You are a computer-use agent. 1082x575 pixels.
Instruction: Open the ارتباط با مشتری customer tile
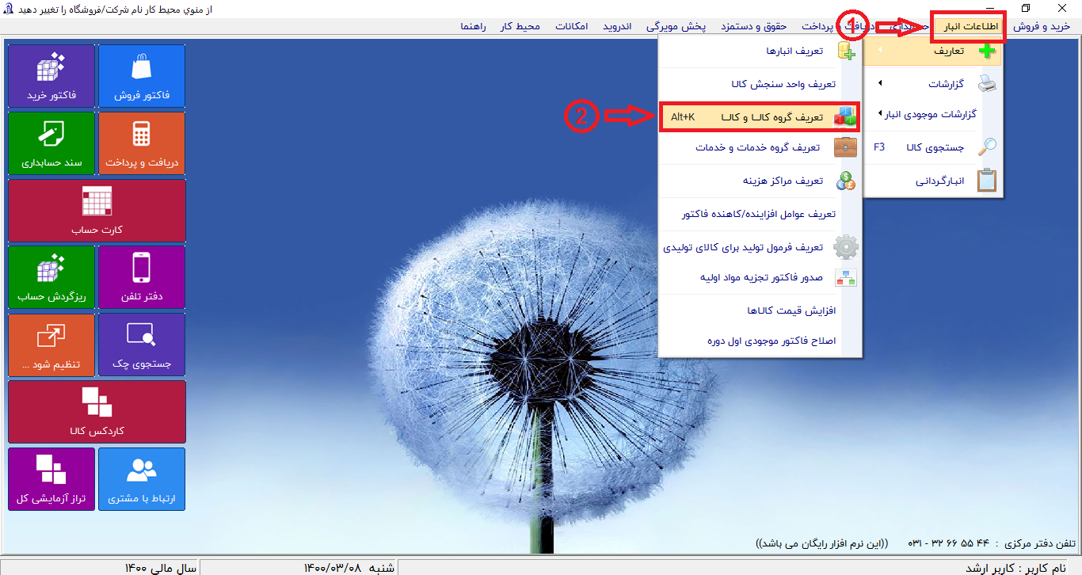point(142,479)
